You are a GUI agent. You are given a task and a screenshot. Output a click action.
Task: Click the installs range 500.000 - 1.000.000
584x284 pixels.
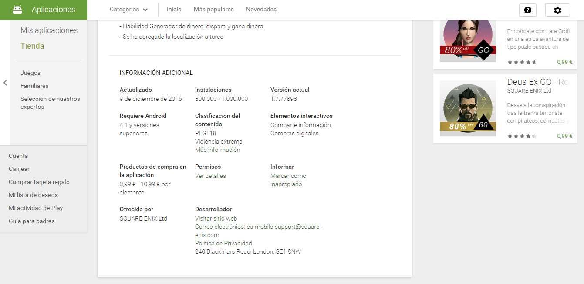coord(221,99)
